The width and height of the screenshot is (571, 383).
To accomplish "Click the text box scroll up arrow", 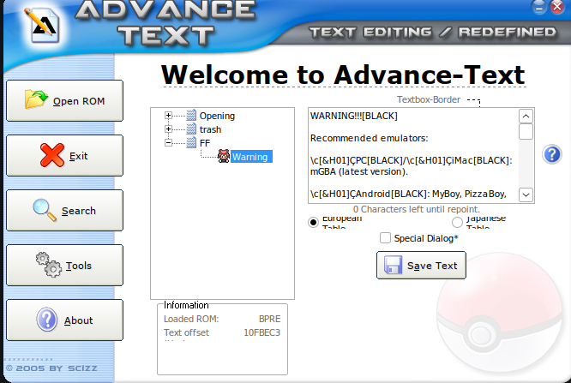I will pos(526,117).
